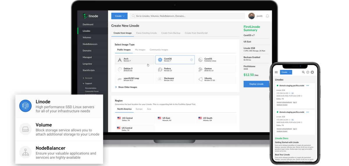Open the first domain.staging.pacifica.node on the phone
The height and width of the screenshot is (166, 349).
coord(292,86)
